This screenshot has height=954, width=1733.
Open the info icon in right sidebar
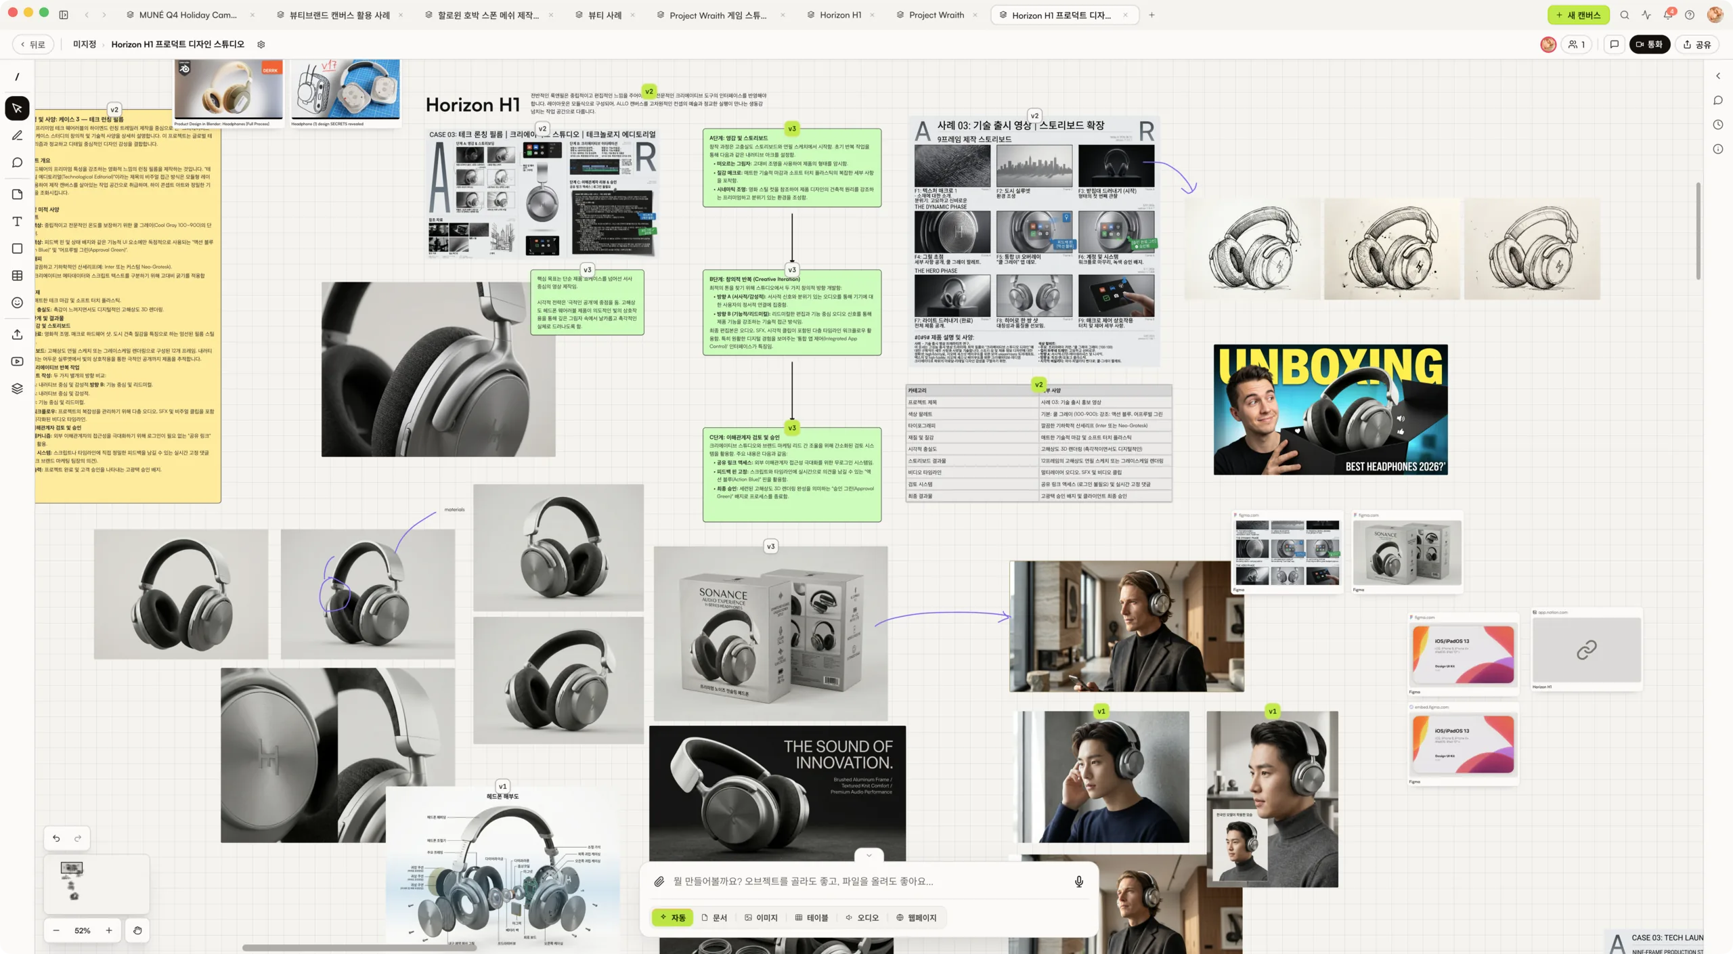click(x=1718, y=150)
